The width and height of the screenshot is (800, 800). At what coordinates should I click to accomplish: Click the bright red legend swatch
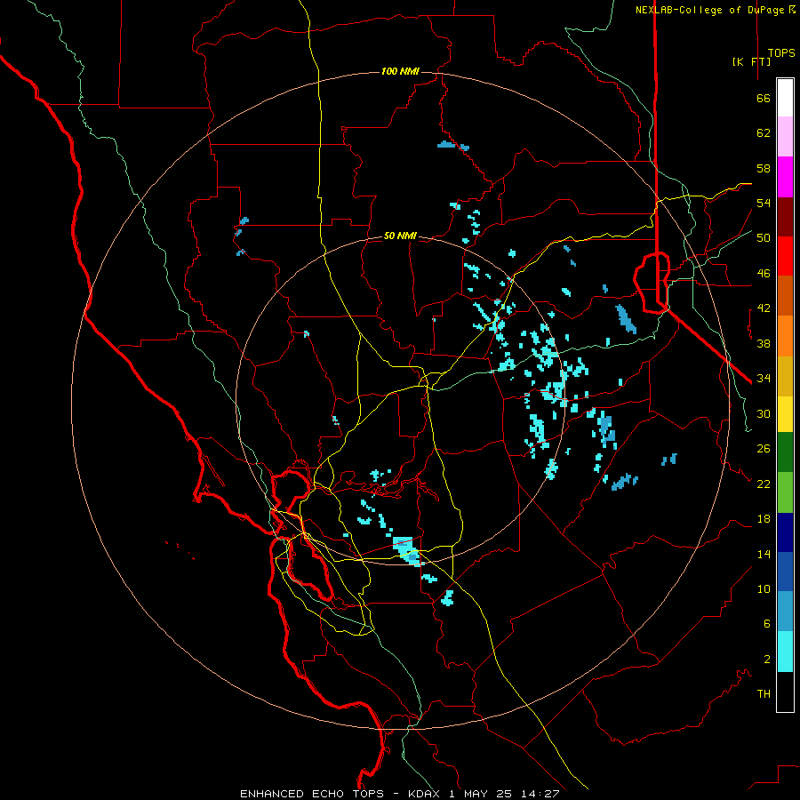click(785, 256)
